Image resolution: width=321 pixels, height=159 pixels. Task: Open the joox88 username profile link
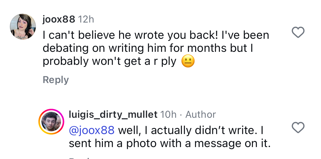[x=59, y=19]
